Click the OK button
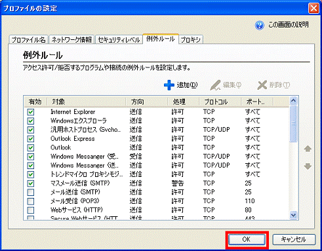This screenshot has height=251, width=322. [x=247, y=239]
